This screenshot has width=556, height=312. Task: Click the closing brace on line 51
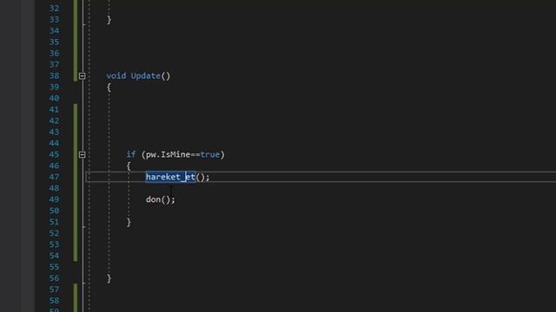coord(129,222)
